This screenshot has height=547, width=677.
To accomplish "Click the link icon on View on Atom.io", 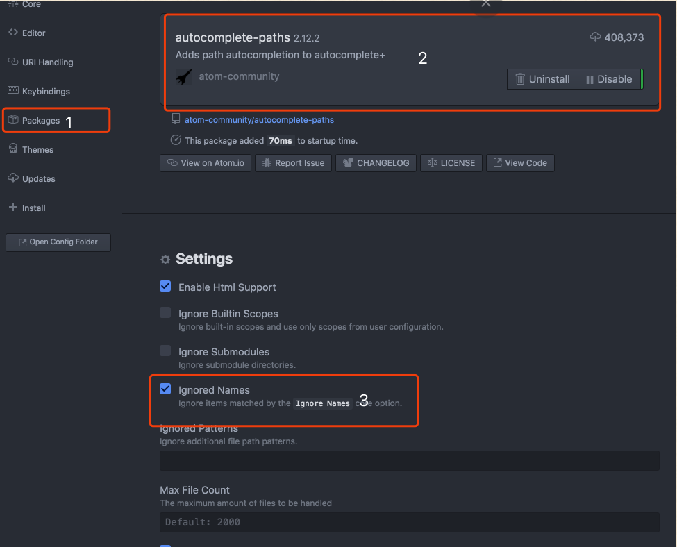I will pos(172,162).
